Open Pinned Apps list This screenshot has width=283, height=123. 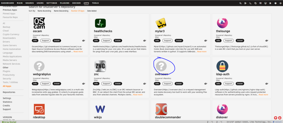click(9, 14)
